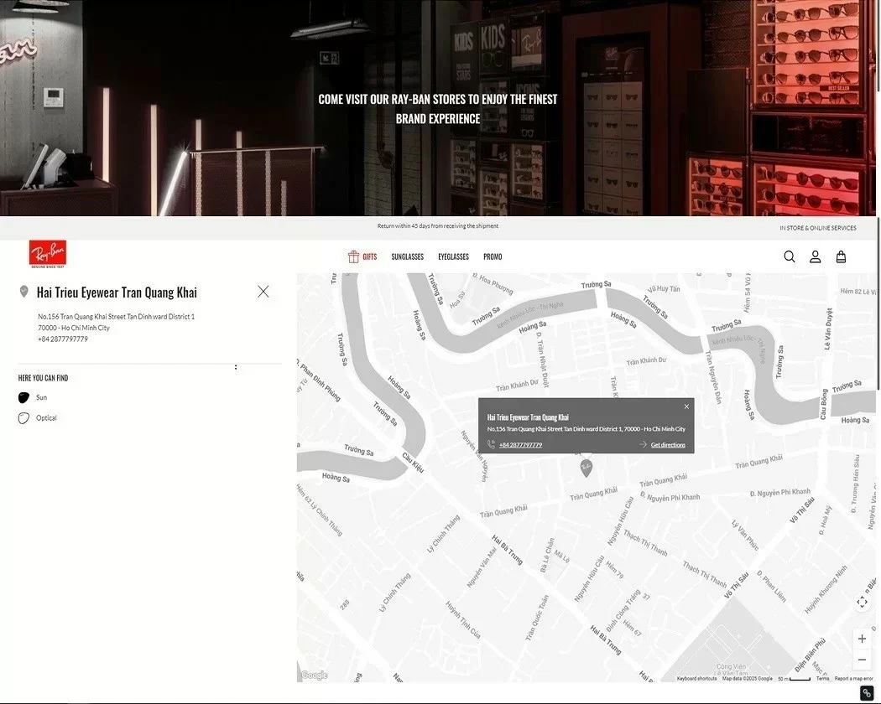
Task: Open the shopping bag icon
Action: click(841, 256)
